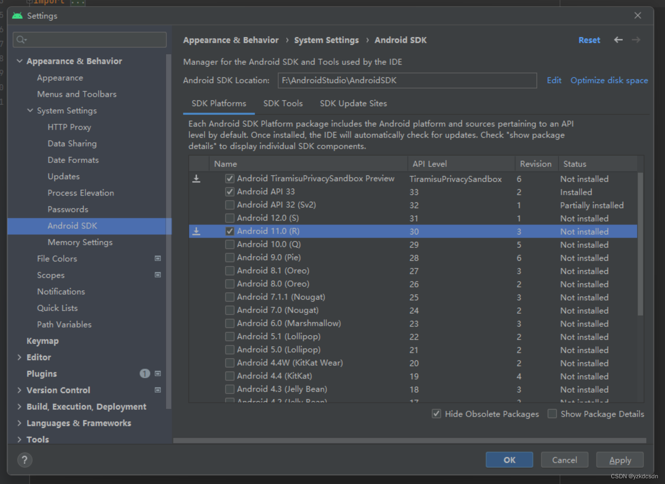Click the search magnifier icon in settings
This screenshot has width=665, height=484.
click(x=21, y=40)
